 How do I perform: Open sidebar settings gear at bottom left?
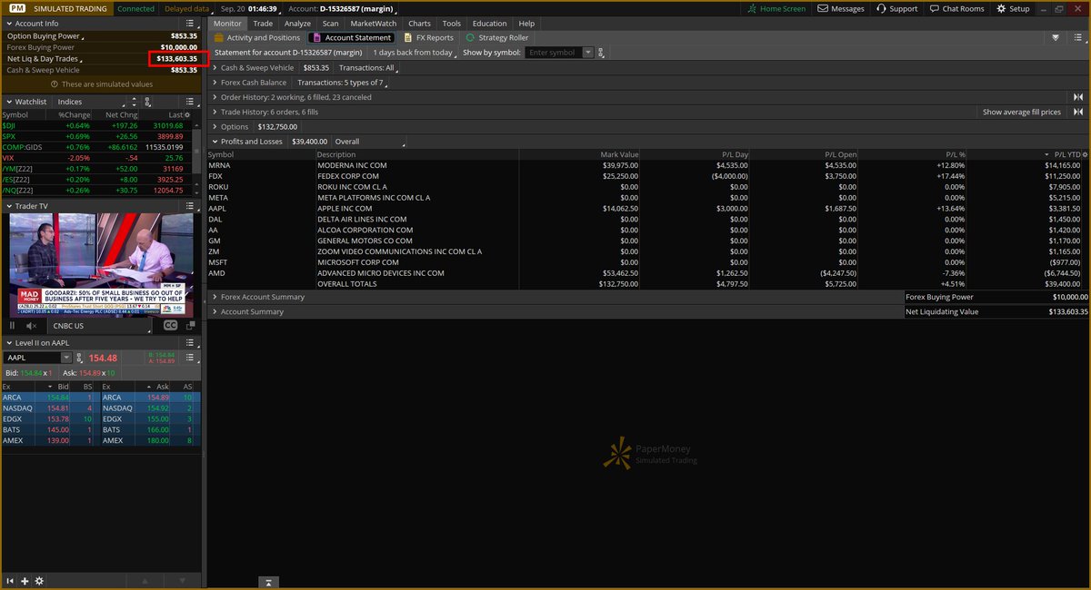[38, 580]
